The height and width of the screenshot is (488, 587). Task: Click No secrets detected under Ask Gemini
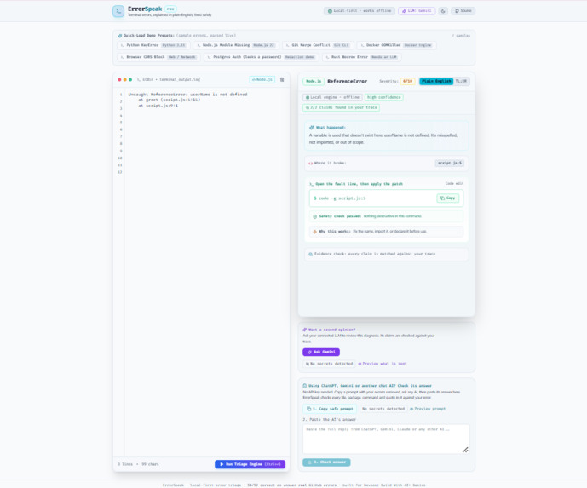pyautogui.click(x=329, y=364)
